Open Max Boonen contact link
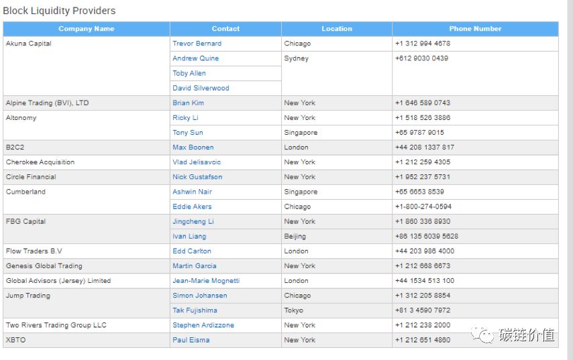Screen dimensions: 573x360 point(193,147)
